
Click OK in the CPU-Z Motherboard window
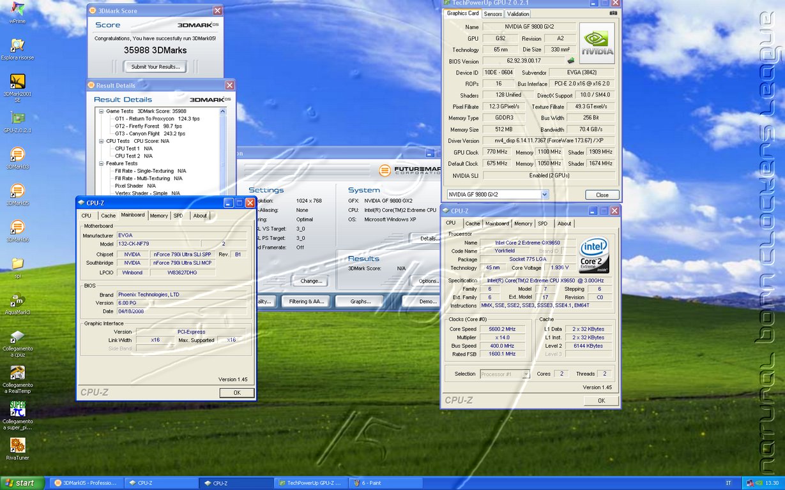click(236, 393)
